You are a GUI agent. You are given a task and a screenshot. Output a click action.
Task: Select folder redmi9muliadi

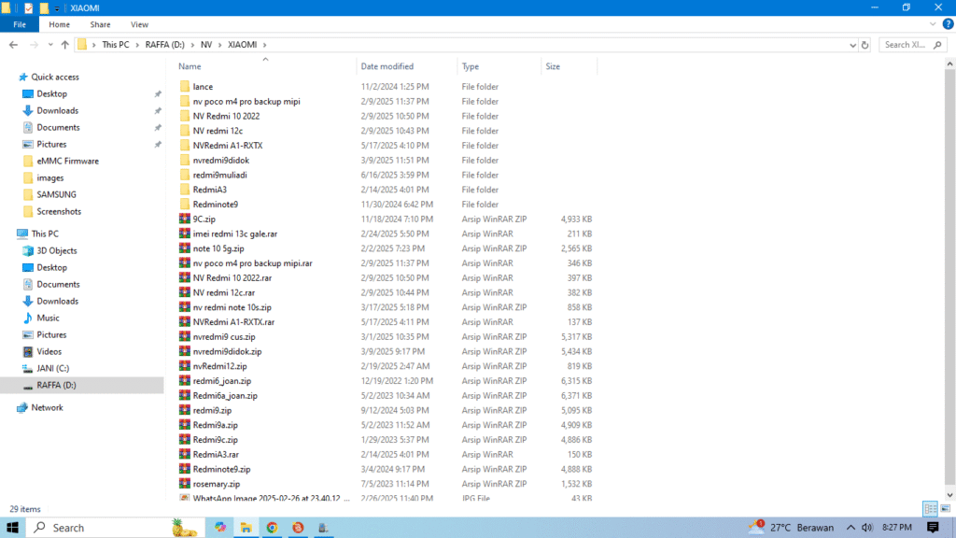[x=219, y=175]
